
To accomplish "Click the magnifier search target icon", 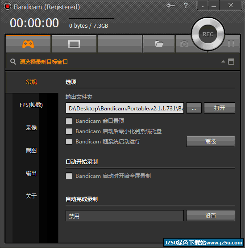I will [13, 62].
